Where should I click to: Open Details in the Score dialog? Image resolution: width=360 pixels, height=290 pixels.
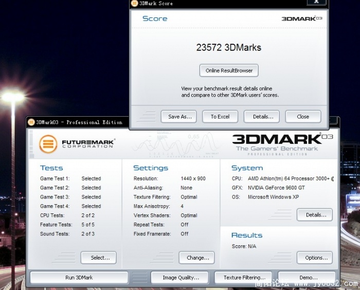coord(262,117)
